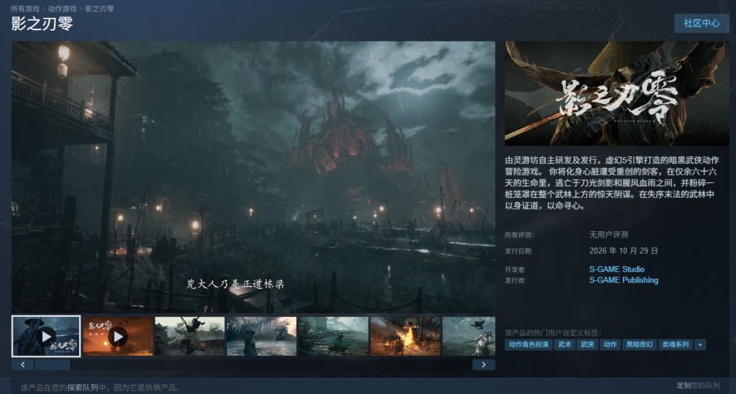The image size is (736, 394).
Task: Click the left arrow of thumbnail strip
Action: tap(22, 365)
